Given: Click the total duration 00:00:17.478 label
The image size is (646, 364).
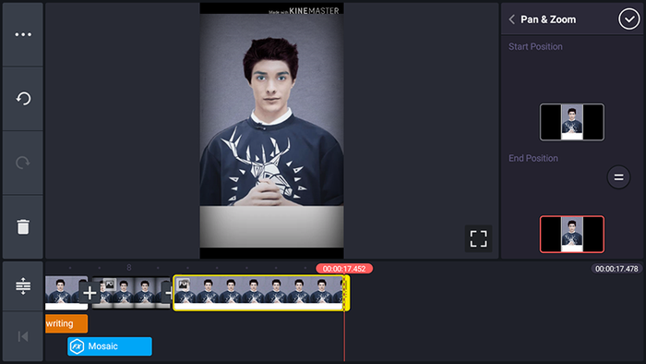Looking at the screenshot, I should pyautogui.click(x=616, y=269).
